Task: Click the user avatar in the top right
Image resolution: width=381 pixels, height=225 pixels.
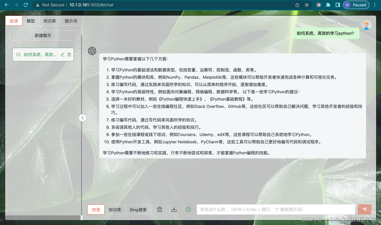Action: pyautogui.click(x=366, y=25)
